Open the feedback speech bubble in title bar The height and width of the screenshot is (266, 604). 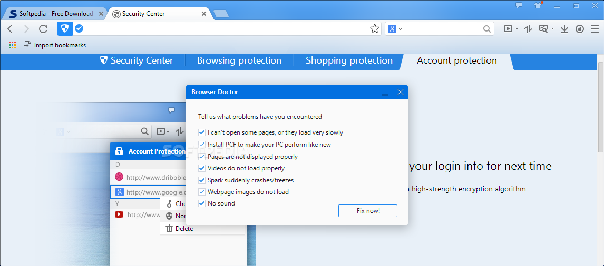519,5
